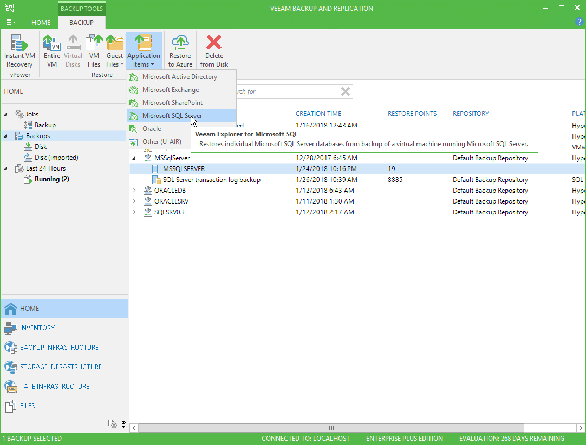Click Restore to Azure

coord(180,51)
